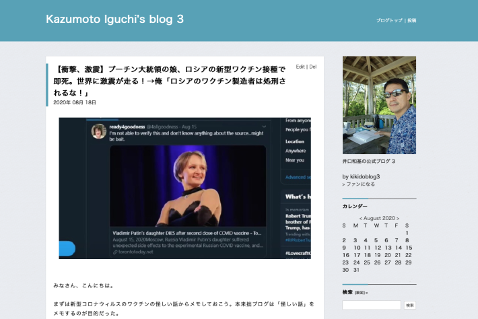
Task: Select day 18 in the calendar
Action: tap(368, 255)
